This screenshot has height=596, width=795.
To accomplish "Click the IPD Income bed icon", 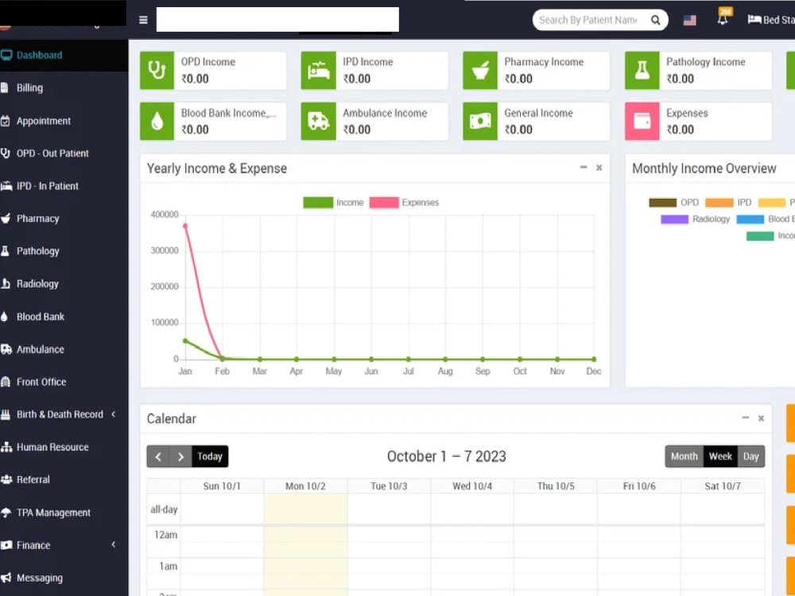I will tap(319, 71).
